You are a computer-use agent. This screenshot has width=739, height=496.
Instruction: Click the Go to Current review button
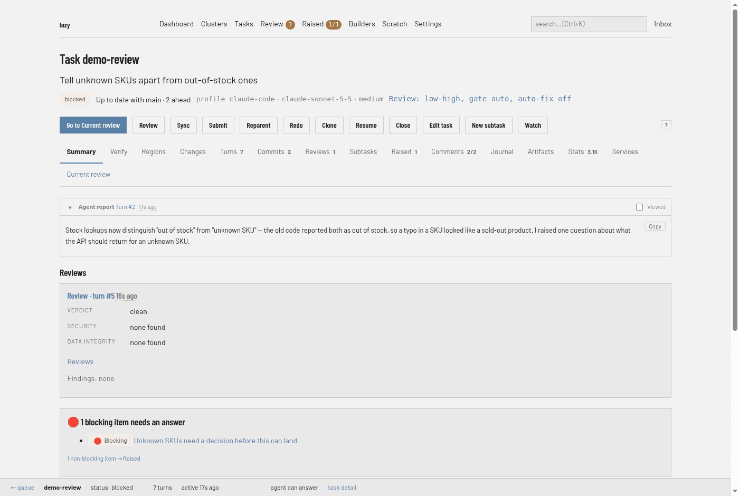click(x=93, y=125)
